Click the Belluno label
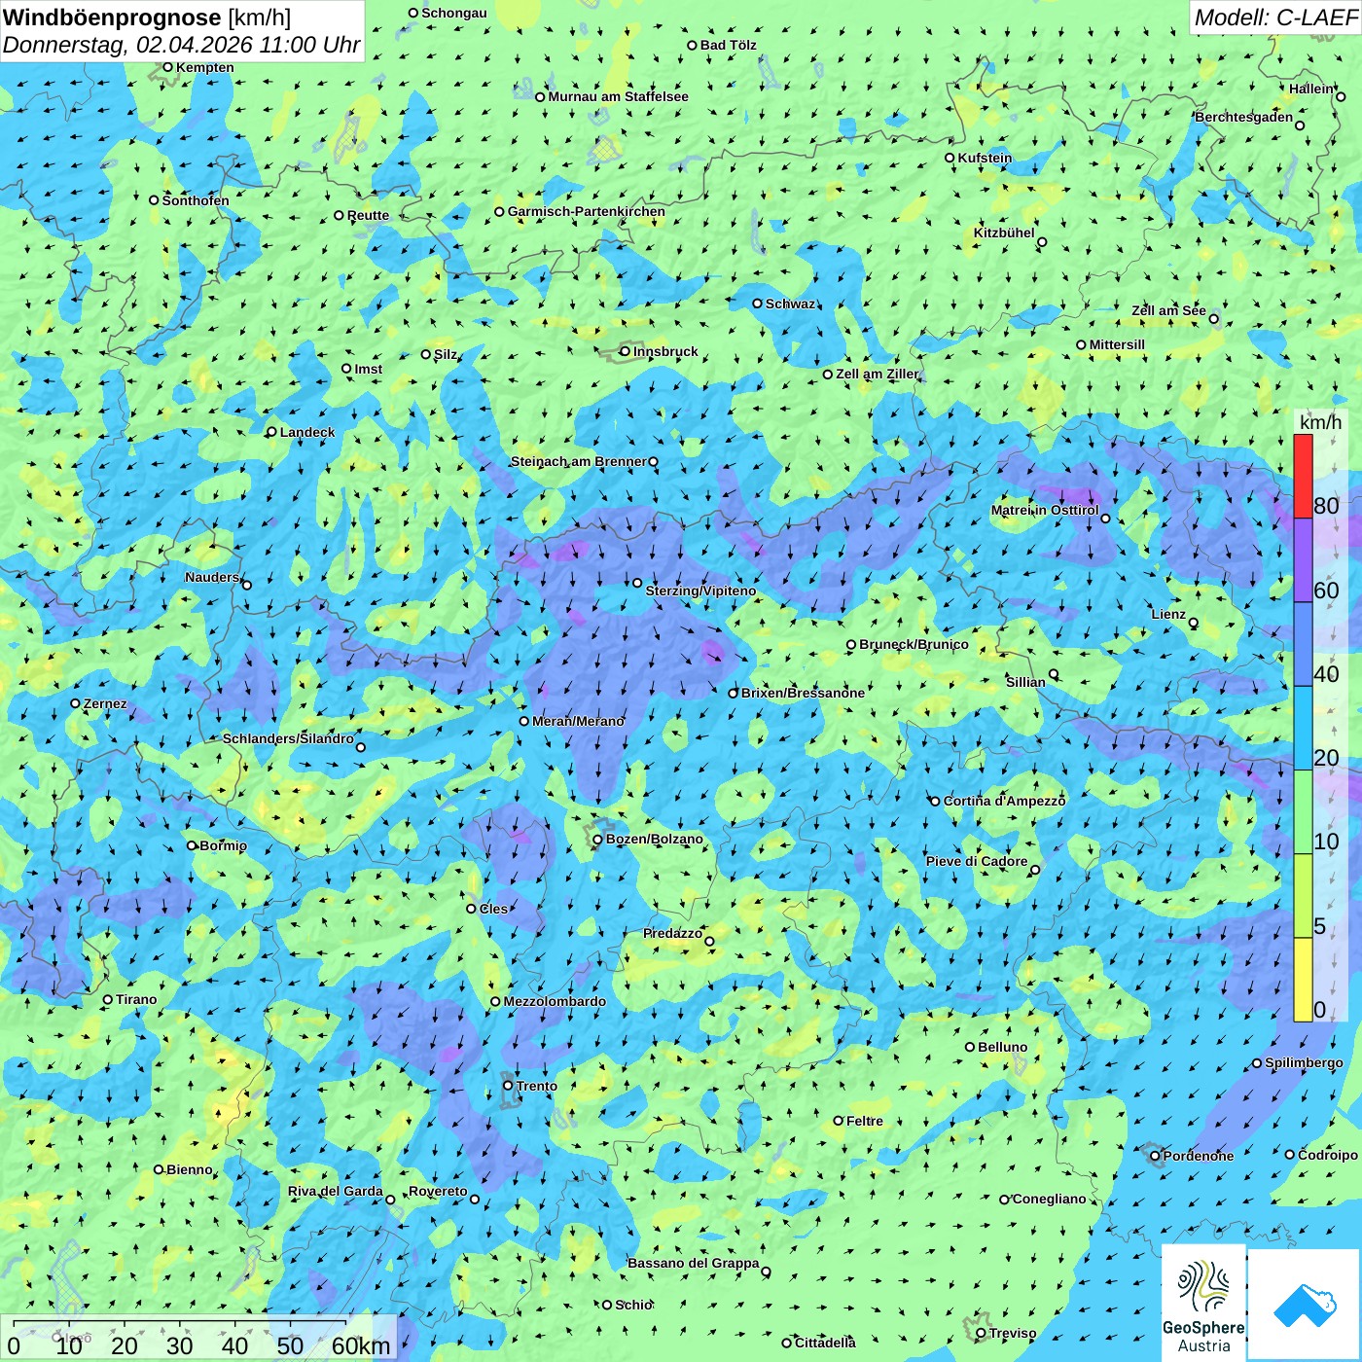Screen dimensions: 1362x1362 tap(1002, 1047)
